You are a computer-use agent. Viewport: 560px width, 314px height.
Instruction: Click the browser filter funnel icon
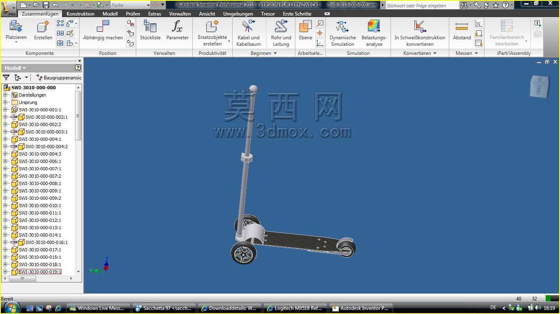[x=6, y=77]
